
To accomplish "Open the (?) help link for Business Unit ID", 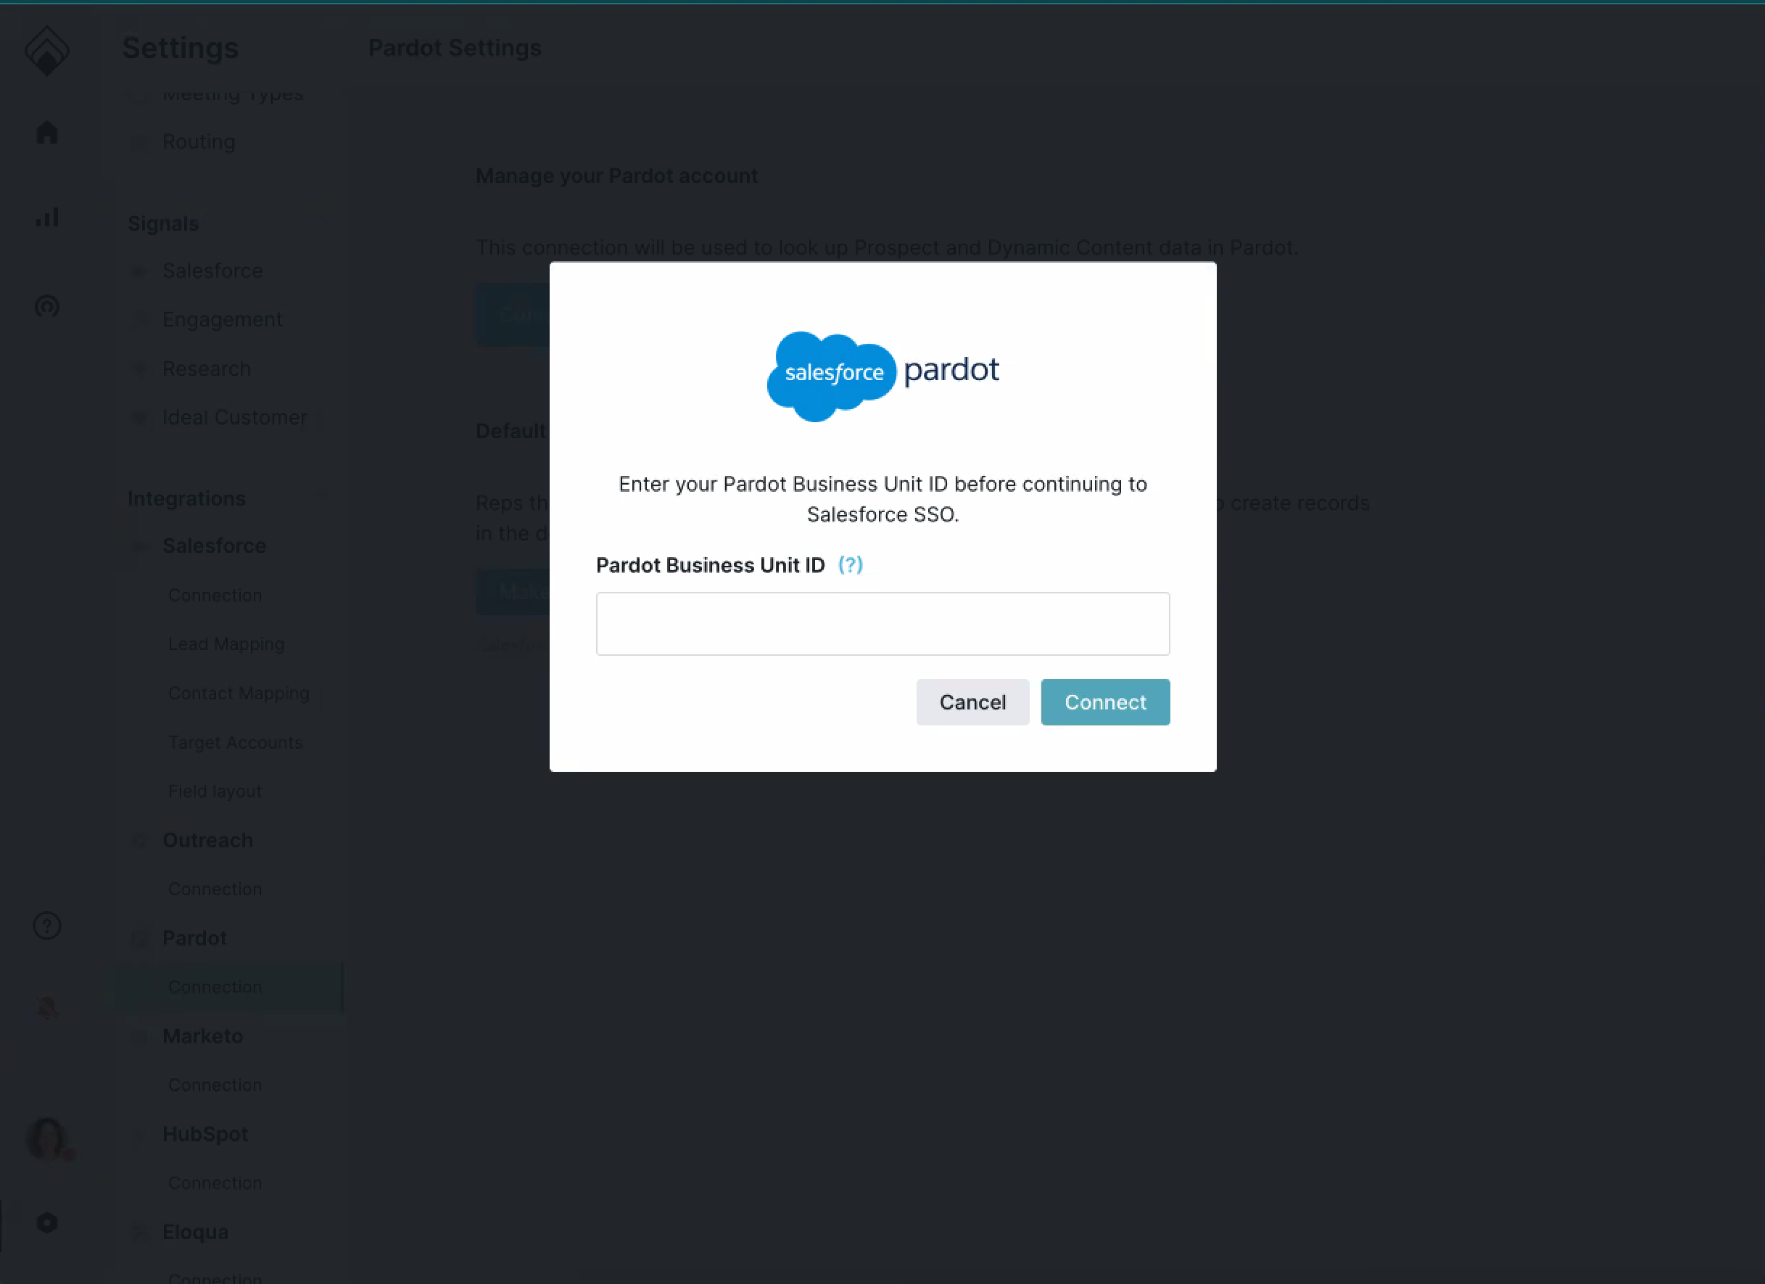I will [x=850, y=564].
